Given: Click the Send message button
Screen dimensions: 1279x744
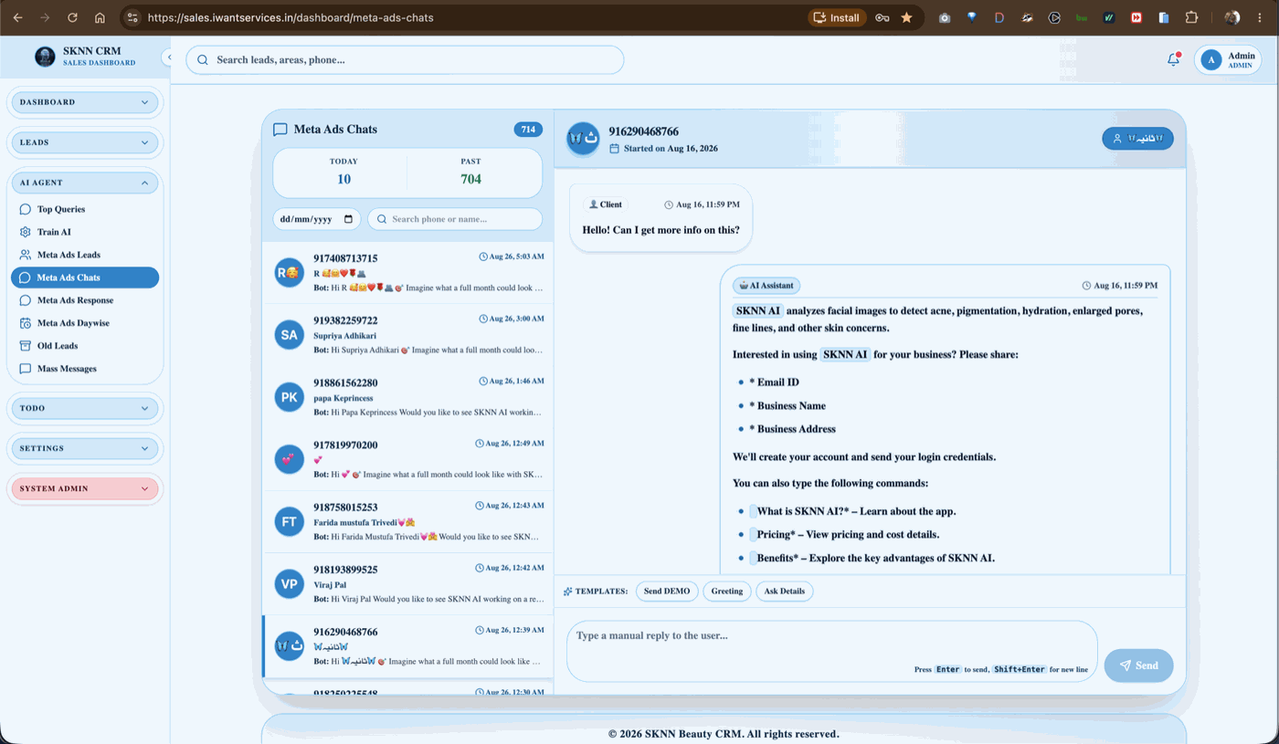Looking at the screenshot, I should tap(1138, 665).
